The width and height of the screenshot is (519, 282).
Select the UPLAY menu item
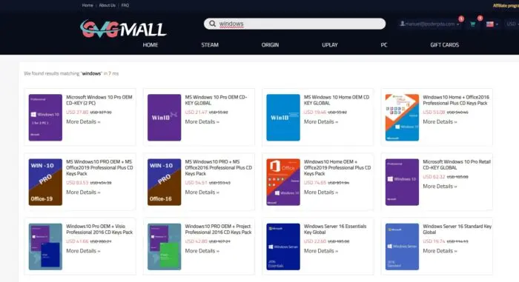(x=330, y=44)
